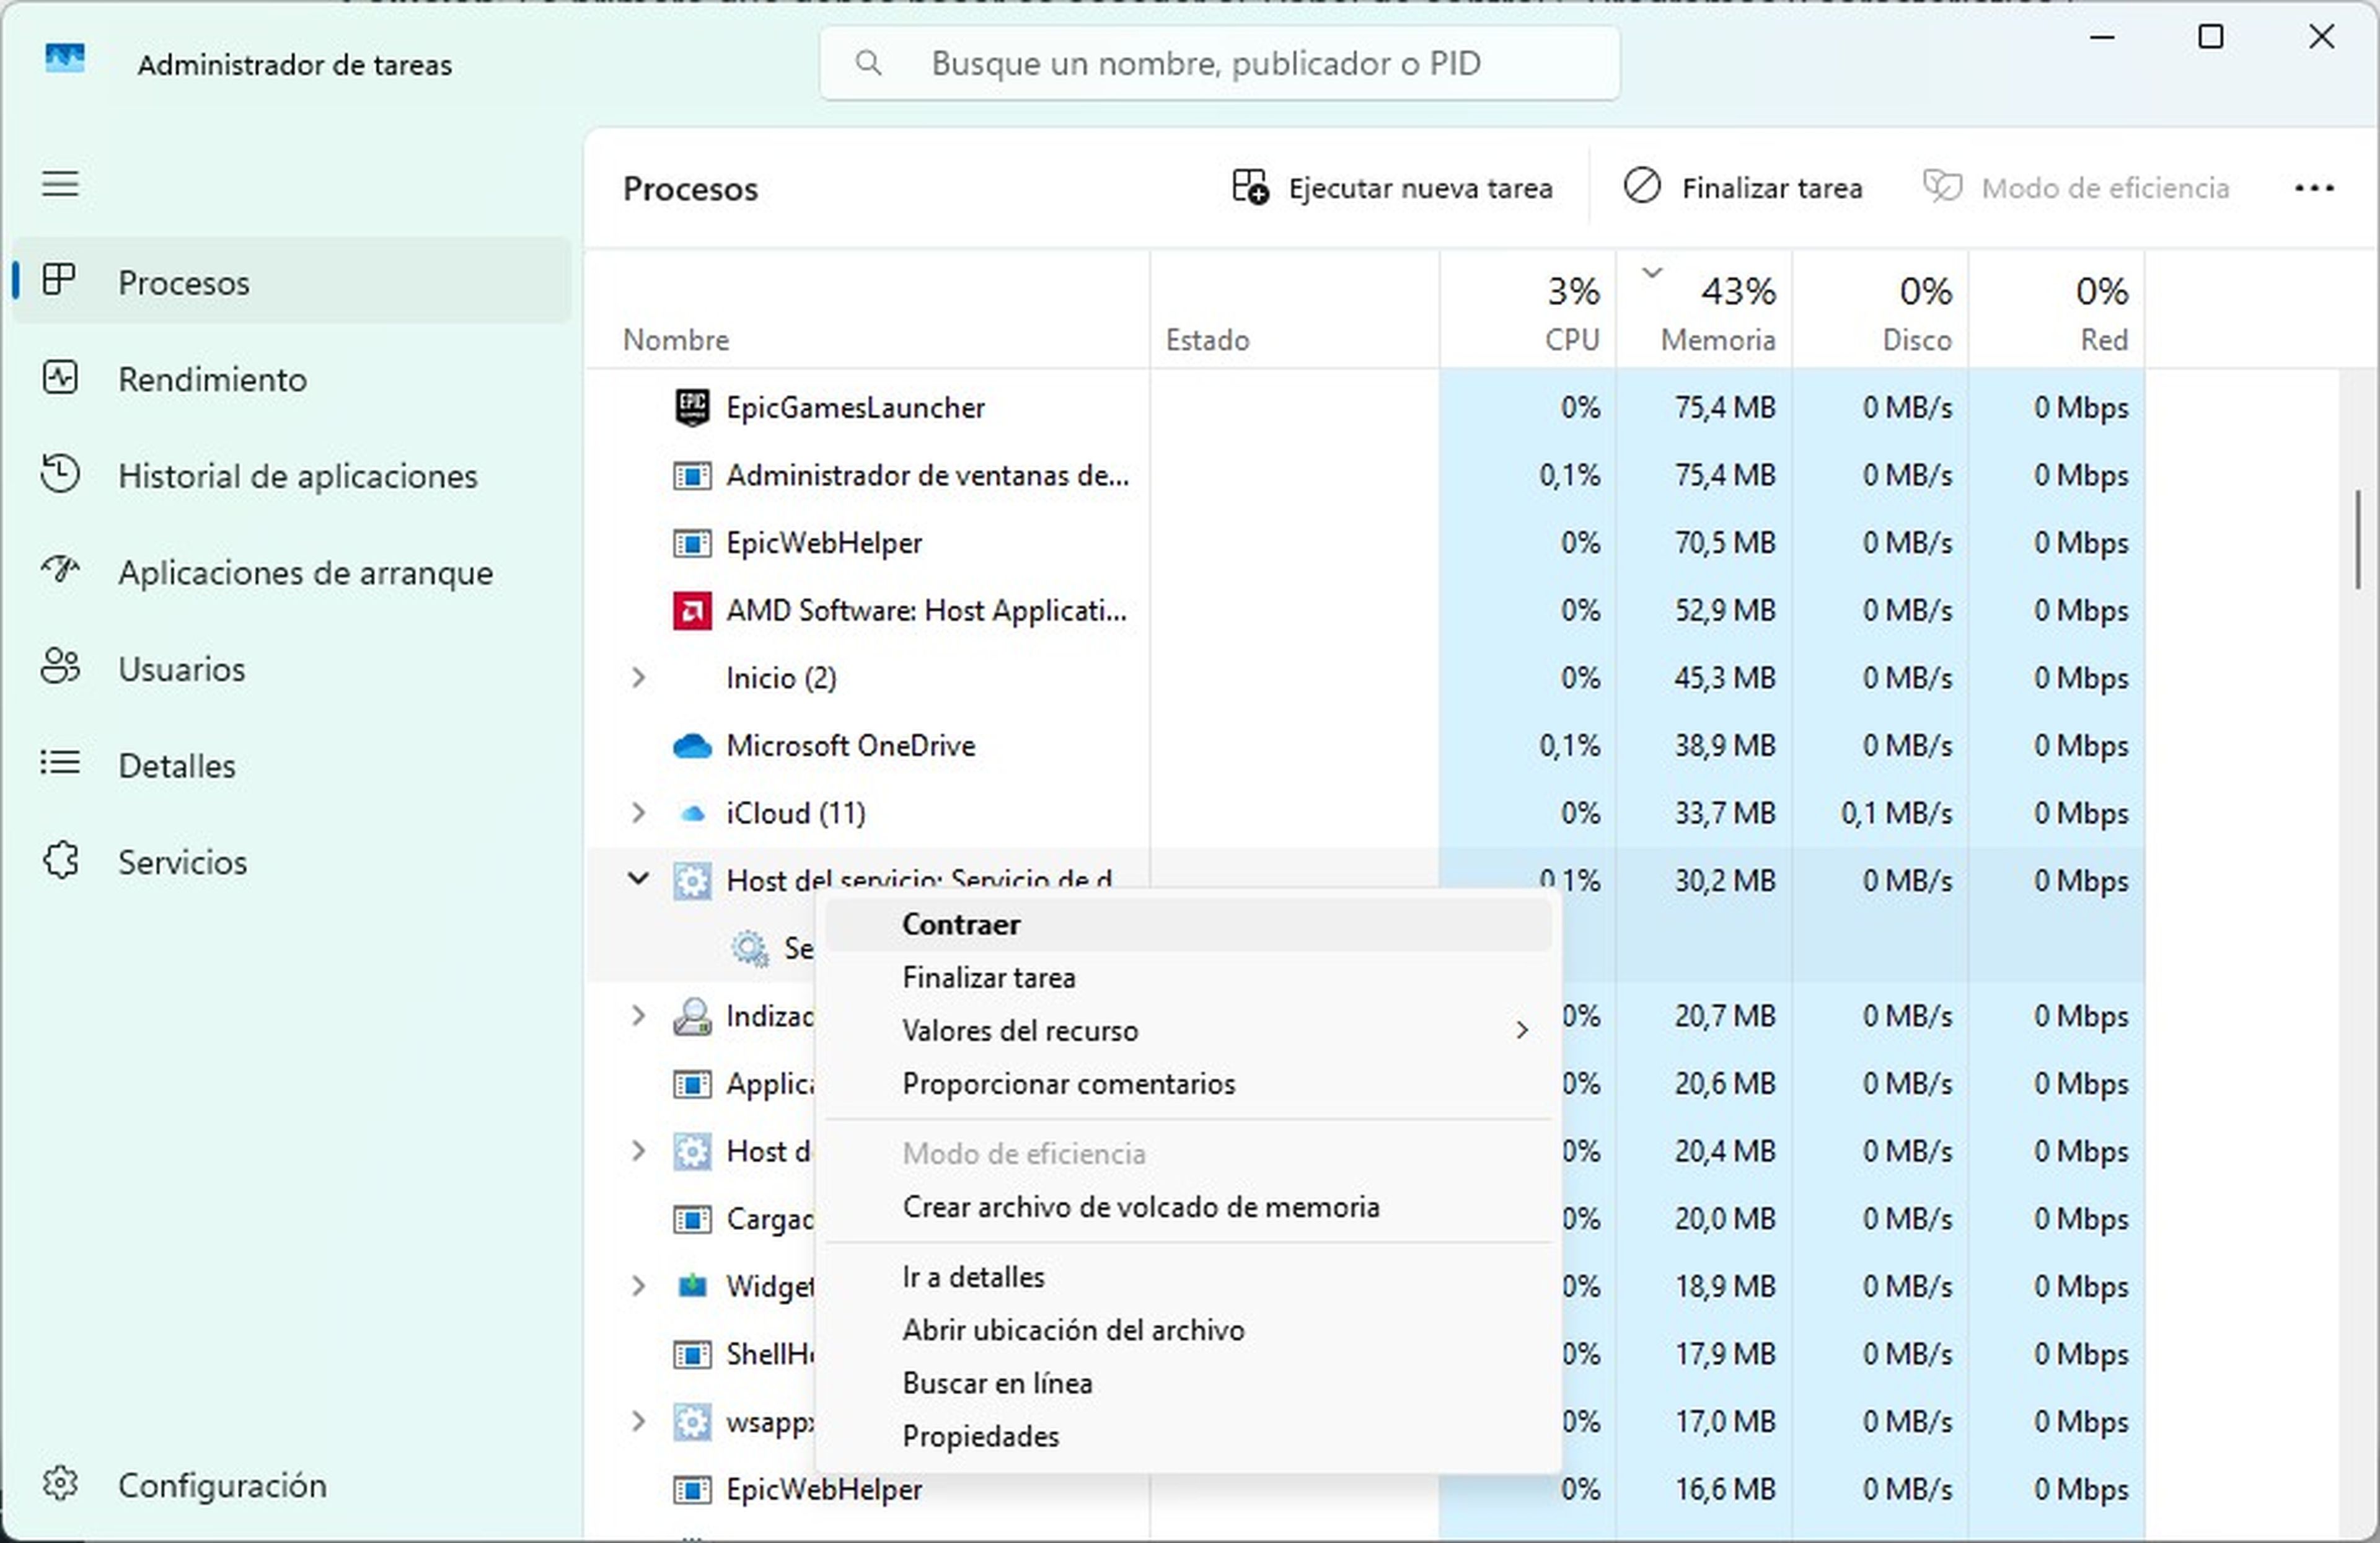This screenshot has height=1543, width=2380.
Task: Click the wsappx gear icon
Action: click(x=692, y=1421)
